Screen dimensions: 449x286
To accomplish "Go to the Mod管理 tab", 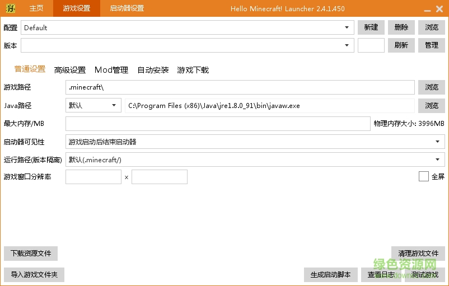I will tap(111, 70).
